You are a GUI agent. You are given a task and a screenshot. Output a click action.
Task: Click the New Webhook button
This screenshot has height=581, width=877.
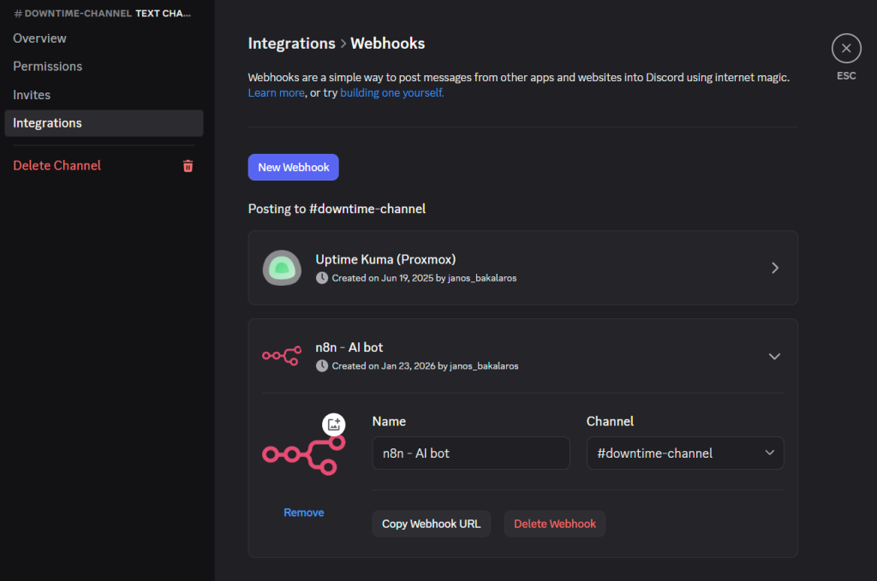[x=293, y=167]
